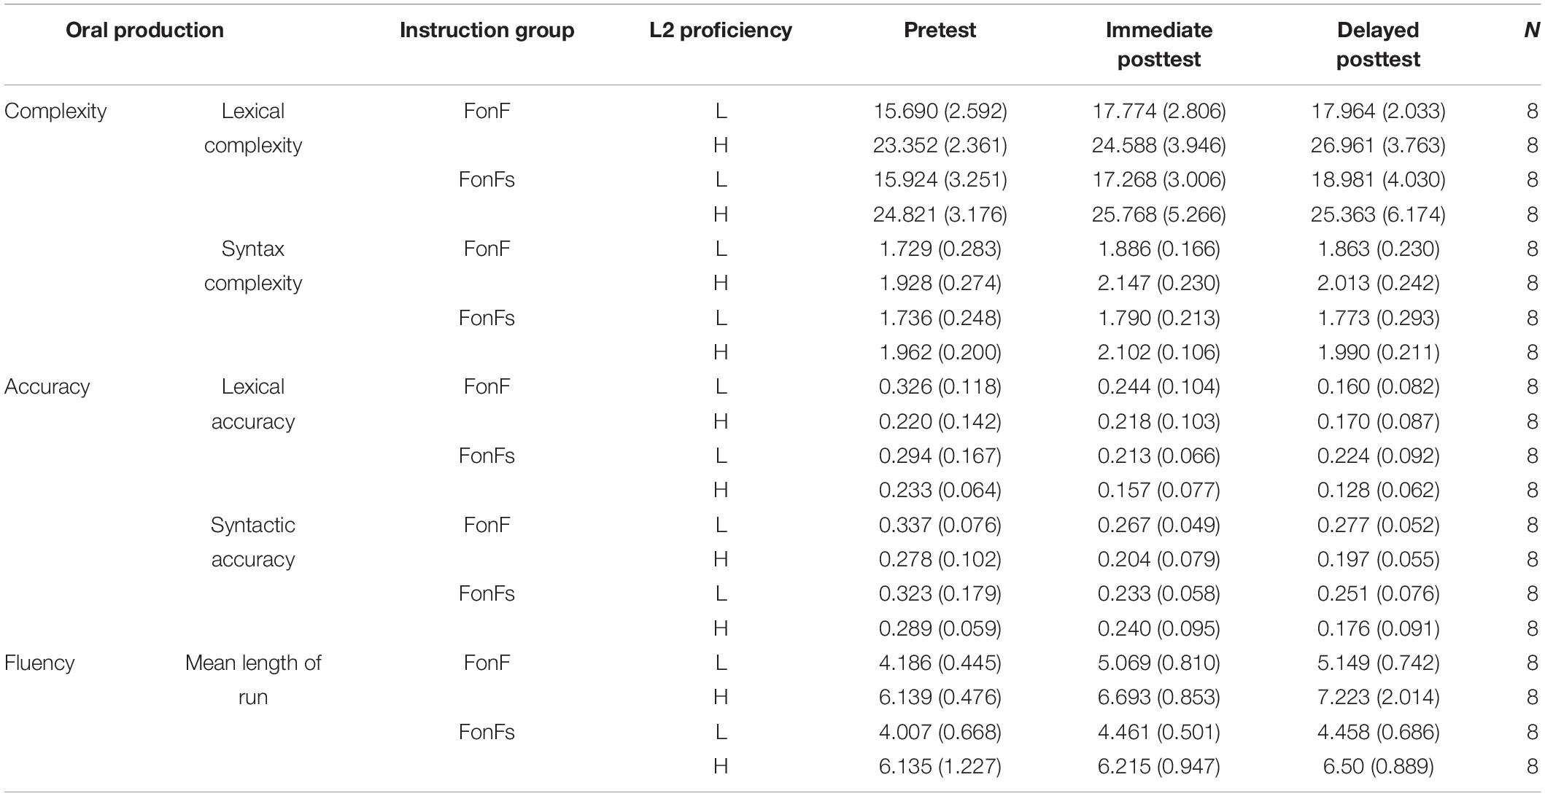
Task: Click pretest value 6.135 (1.227)
Action: 940,766
